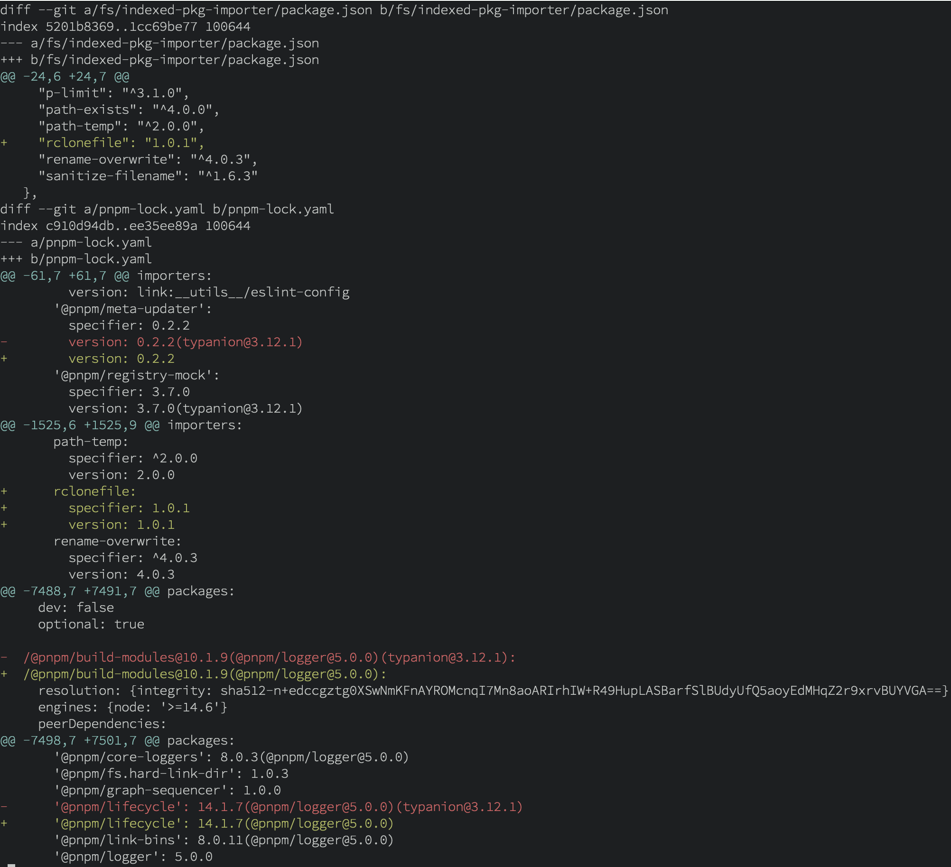Click the +++ b/fs/indexed-pkg-importer/package.json line
This screenshot has width=951, height=867.
pos(159,60)
